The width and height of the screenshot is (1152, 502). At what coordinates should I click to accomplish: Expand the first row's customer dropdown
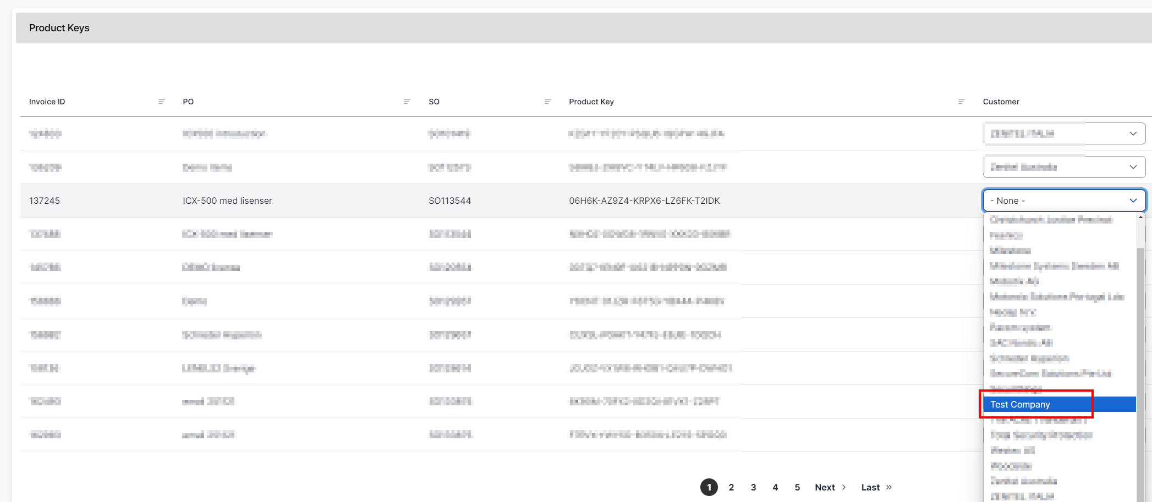pos(1133,133)
